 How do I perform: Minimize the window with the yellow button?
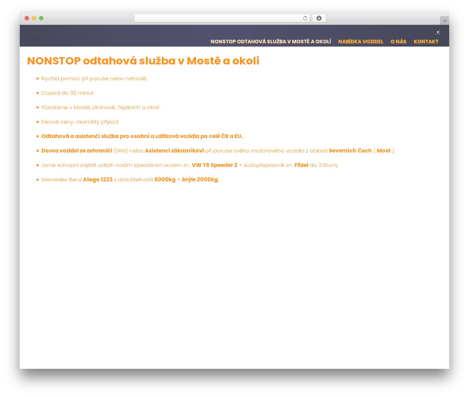[34, 18]
